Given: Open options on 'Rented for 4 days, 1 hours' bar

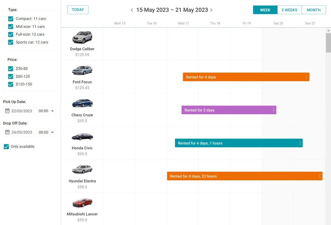Looking at the screenshot, I should (x=300, y=143).
